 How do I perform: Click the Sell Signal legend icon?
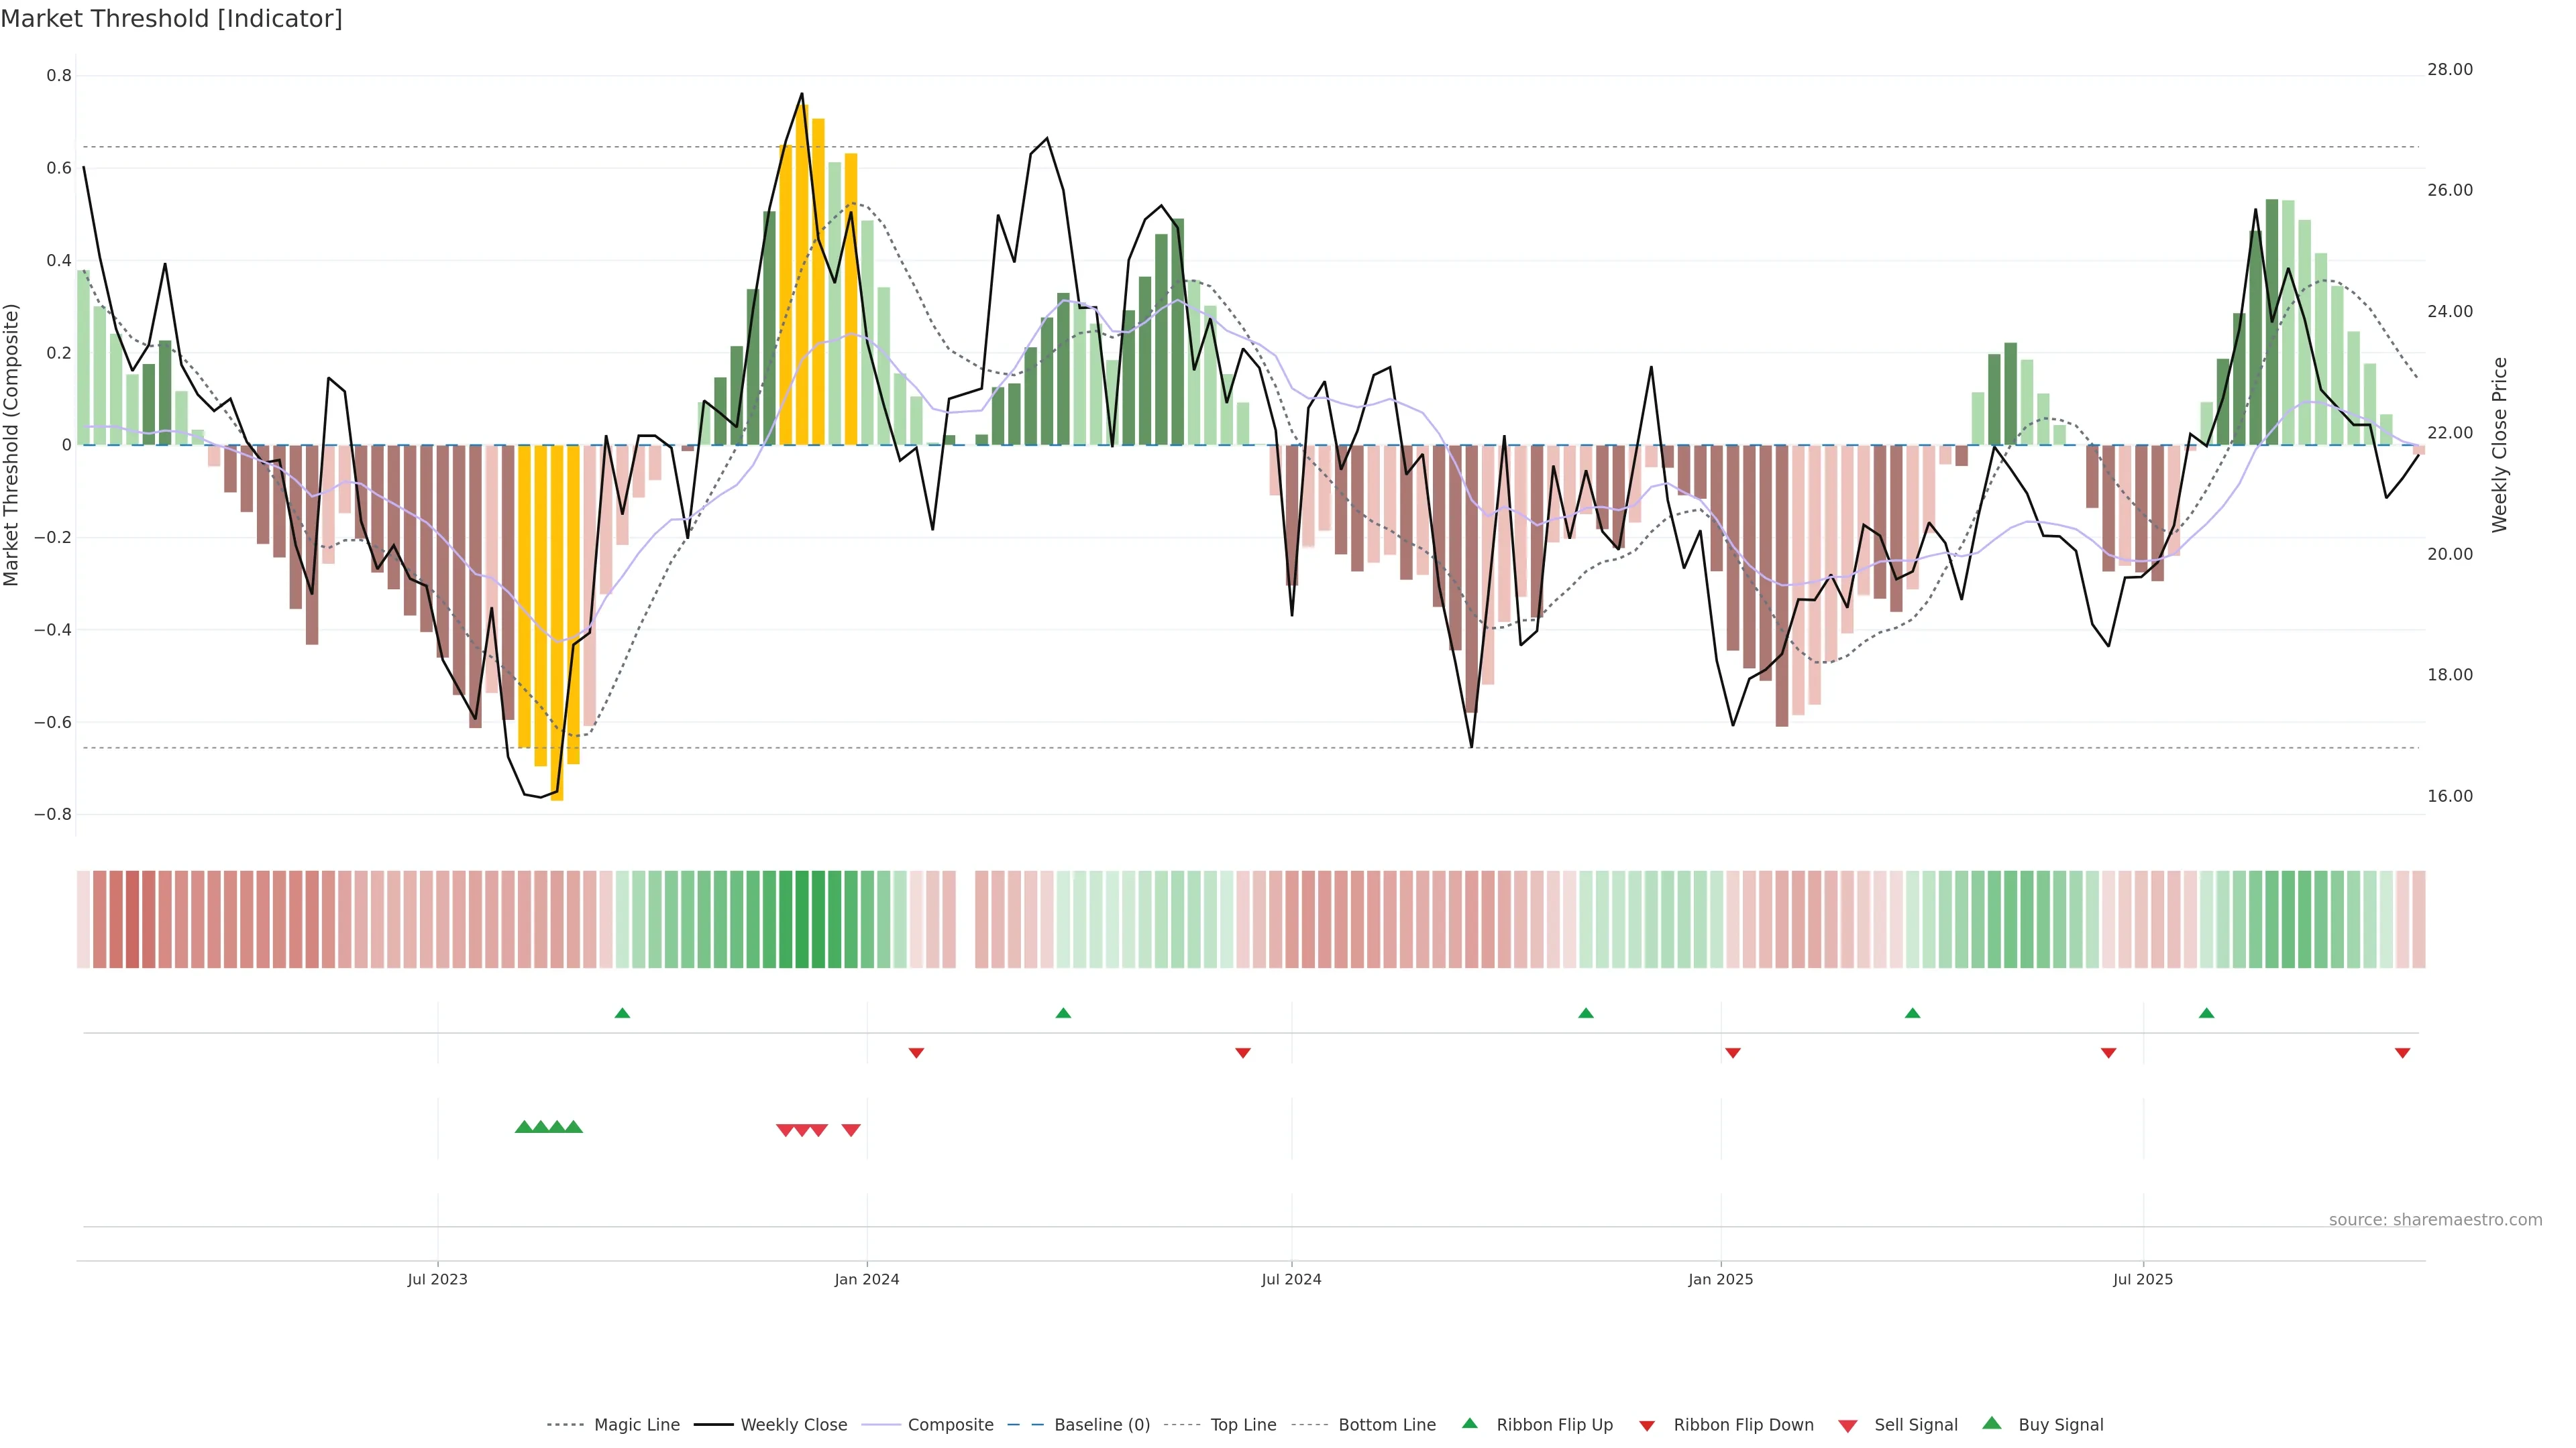(x=1847, y=1425)
